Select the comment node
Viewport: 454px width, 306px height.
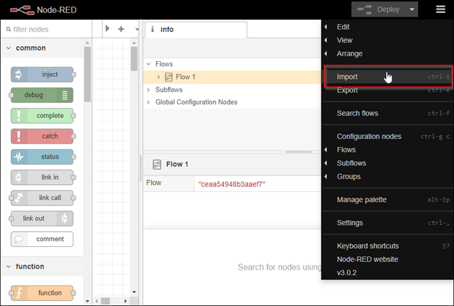42,239
